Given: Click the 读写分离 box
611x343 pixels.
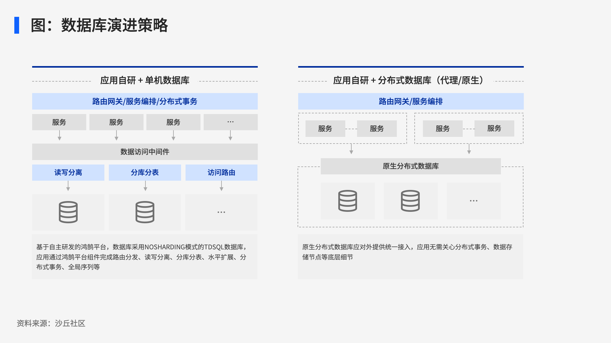Looking at the screenshot, I should point(68,172).
